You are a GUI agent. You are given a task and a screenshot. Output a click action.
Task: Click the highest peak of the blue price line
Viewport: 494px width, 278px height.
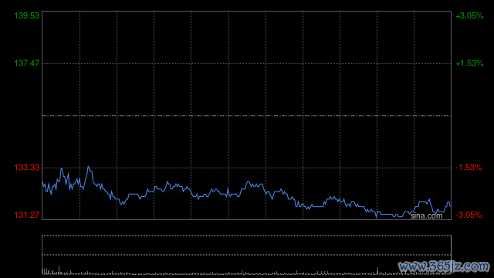[88, 166]
